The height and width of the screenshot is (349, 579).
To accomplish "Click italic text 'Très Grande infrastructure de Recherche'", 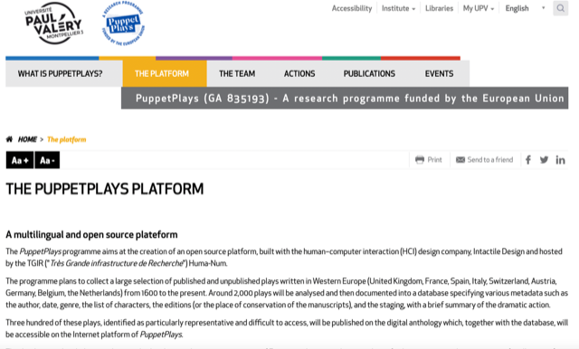I will [x=117, y=263].
